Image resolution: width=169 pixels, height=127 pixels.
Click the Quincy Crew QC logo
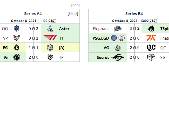[151, 48]
